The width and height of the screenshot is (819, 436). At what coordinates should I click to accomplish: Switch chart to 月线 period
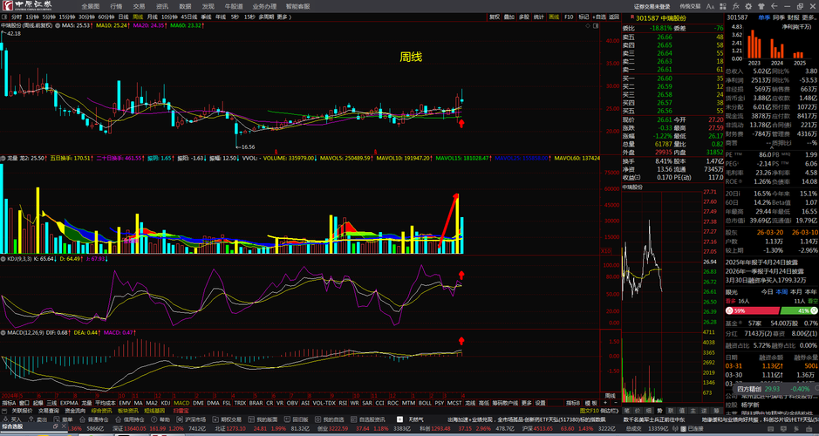152,17
